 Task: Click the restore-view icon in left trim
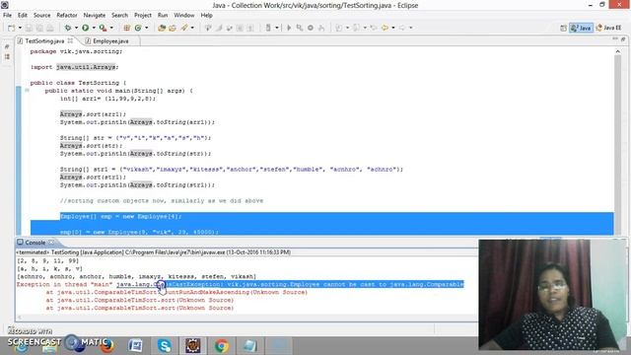click(x=7, y=47)
